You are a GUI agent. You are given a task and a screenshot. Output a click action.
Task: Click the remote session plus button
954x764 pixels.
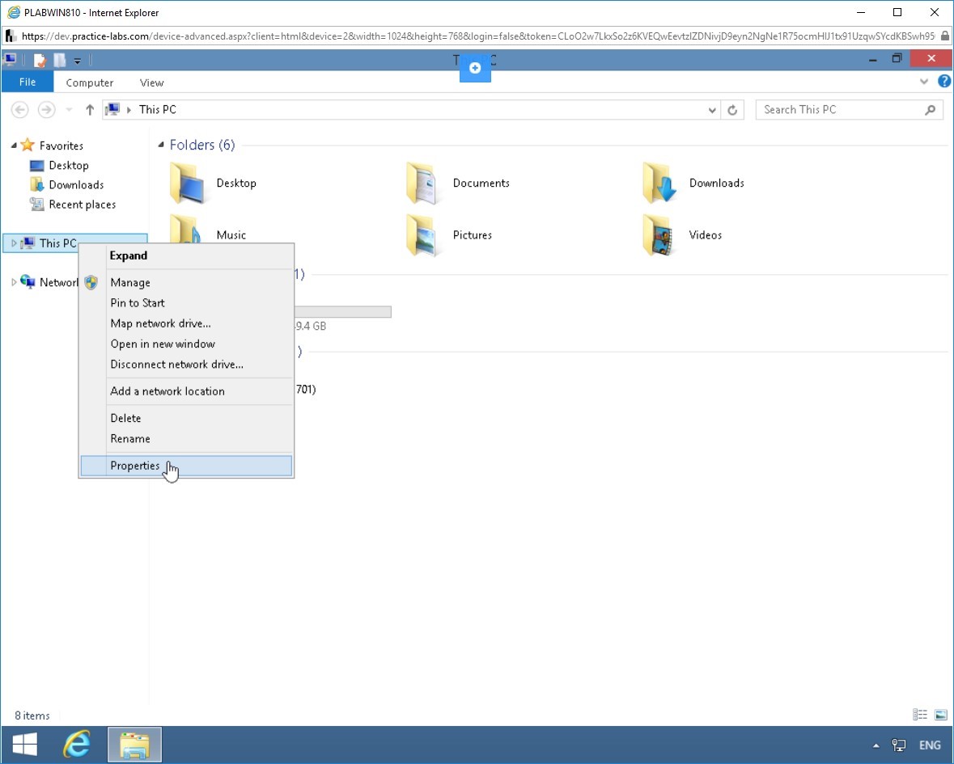click(x=475, y=67)
